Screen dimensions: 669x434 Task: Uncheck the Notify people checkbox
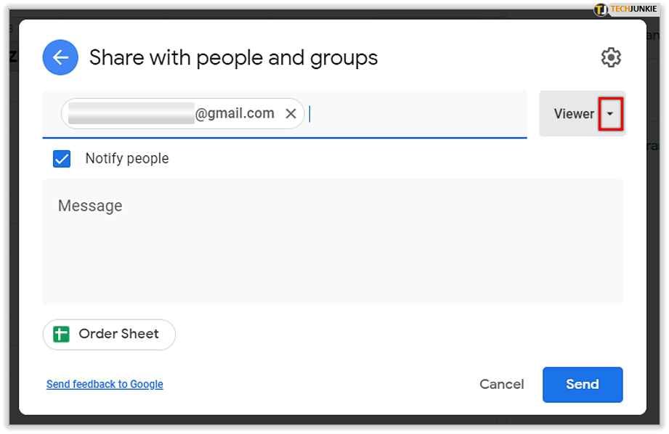[x=62, y=159]
